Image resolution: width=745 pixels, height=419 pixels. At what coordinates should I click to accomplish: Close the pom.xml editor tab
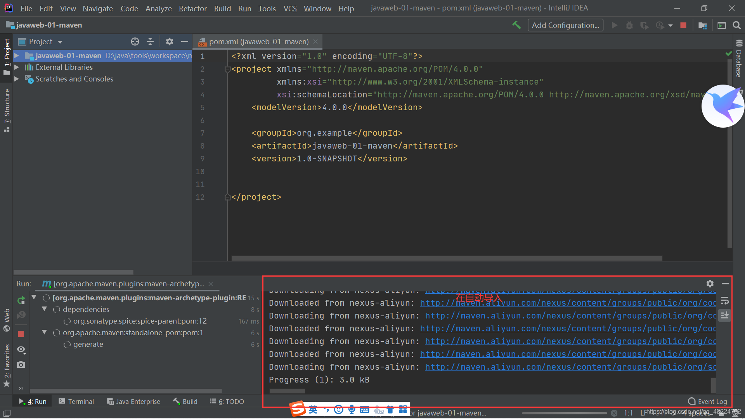(315, 42)
